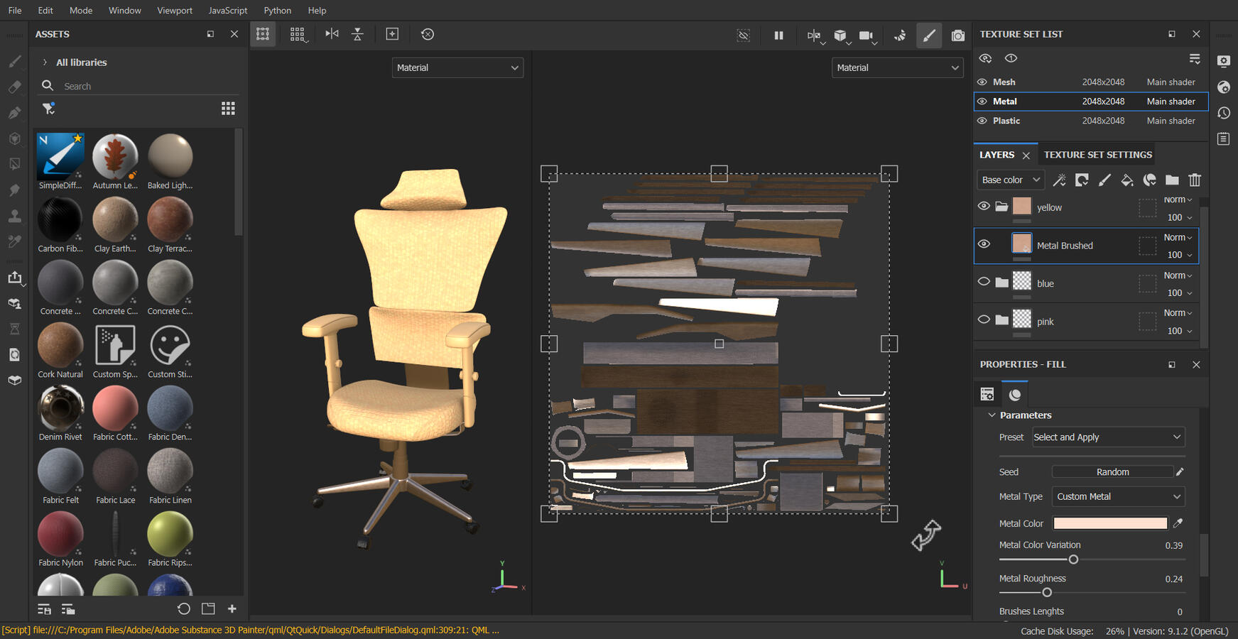Pick a new Metal Color using the swatch
Image resolution: width=1238 pixels, height=639 pixels.
point(1109,523)
